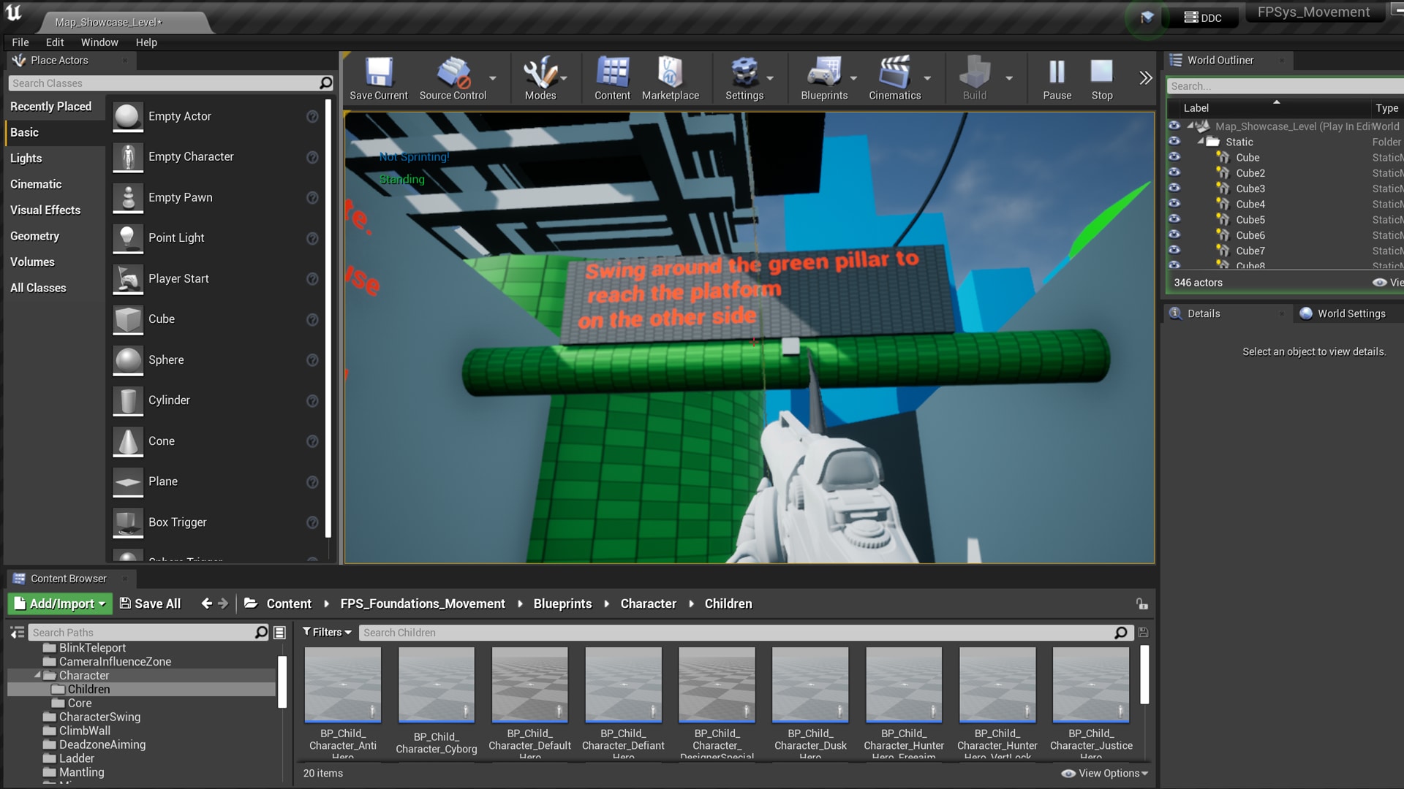
Task: Open Modes dropdown arrow
Action: tap(564, 78)
